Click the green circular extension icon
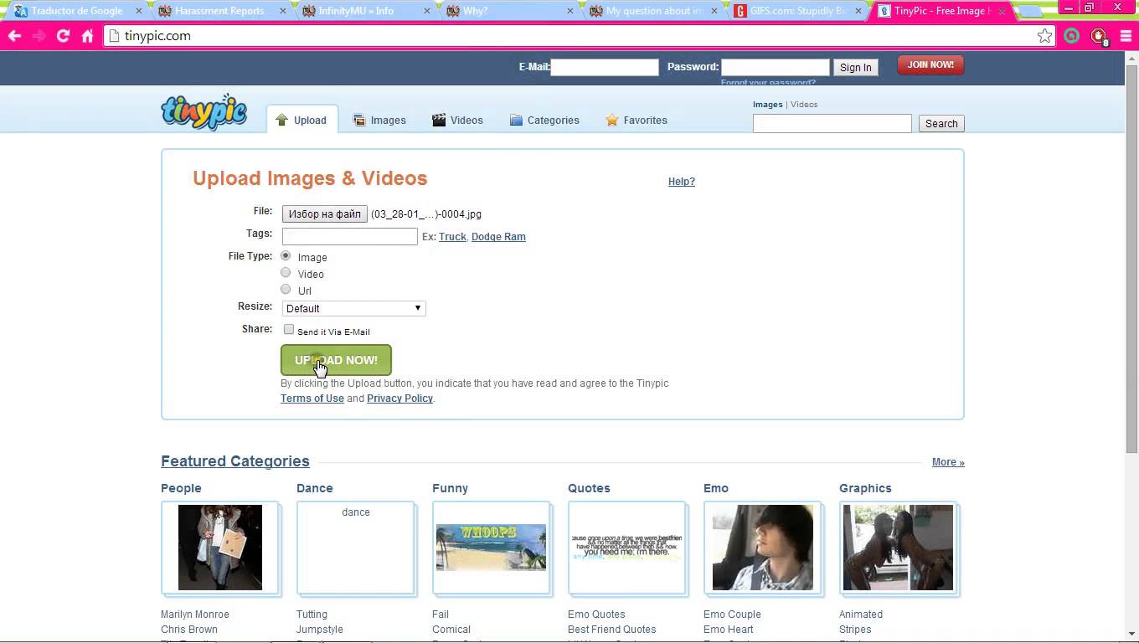This screenshot has height=643, width=1139. point(1071,36)
